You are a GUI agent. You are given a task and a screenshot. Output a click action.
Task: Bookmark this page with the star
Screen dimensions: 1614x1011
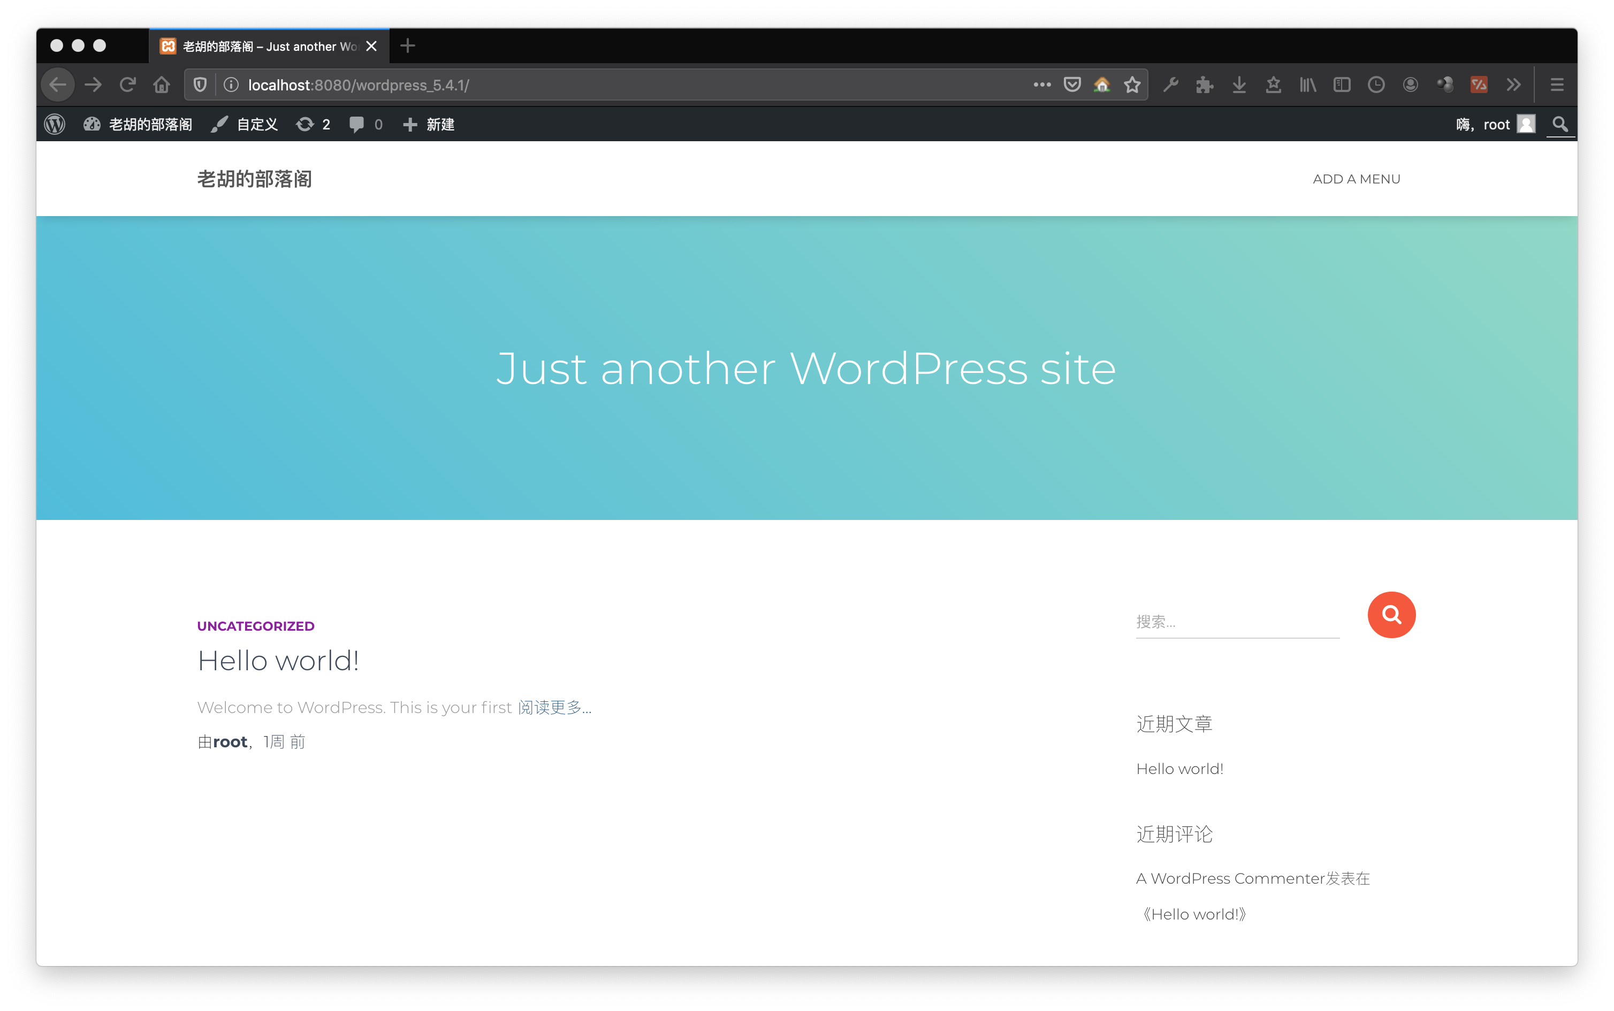pos(1132,85)
